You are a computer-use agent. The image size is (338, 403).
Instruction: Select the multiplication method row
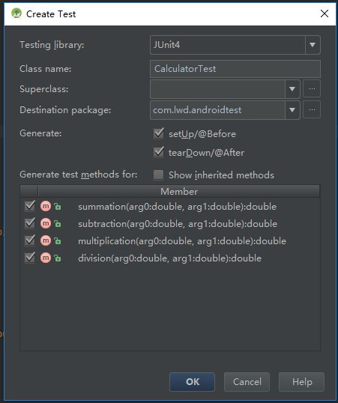170,240
